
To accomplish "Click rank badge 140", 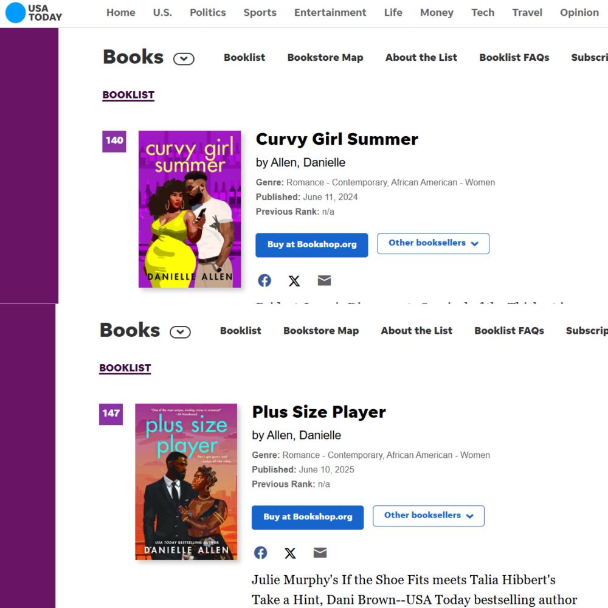I will [x=114, y=141].
